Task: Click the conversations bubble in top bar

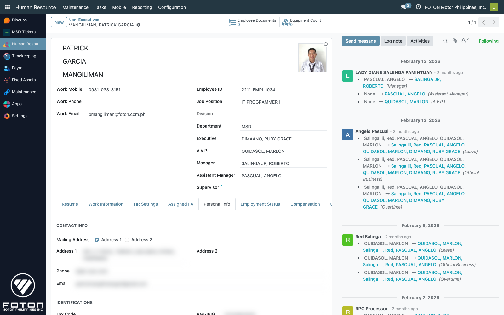Action: (x=404, y=7)
